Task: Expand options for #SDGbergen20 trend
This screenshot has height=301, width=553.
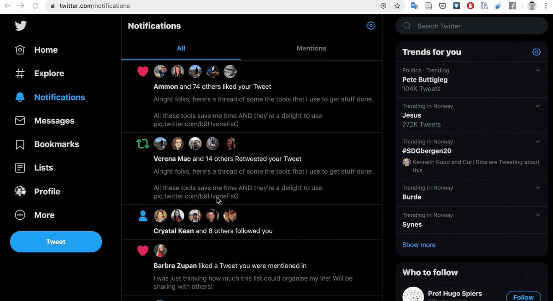Action: [537, 141]
